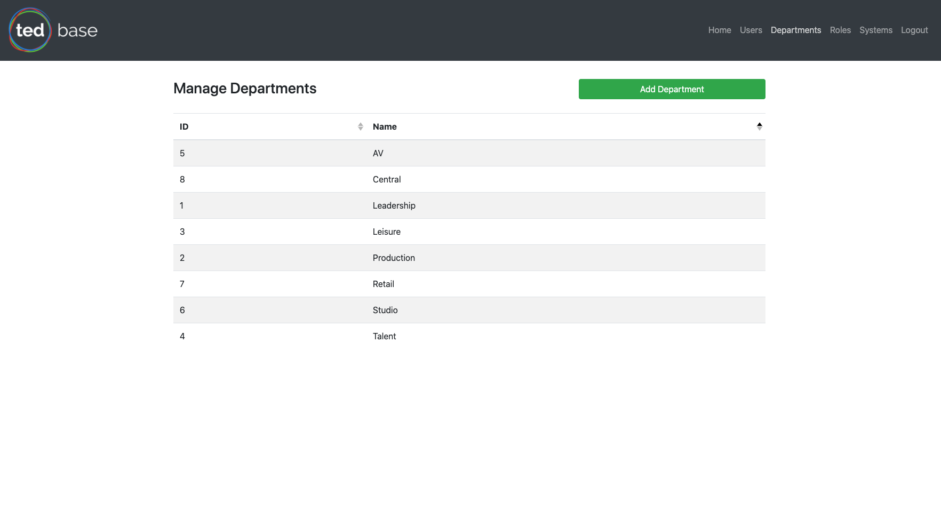
Task: Select the Talent department row
Action: [x=384, y=336]
